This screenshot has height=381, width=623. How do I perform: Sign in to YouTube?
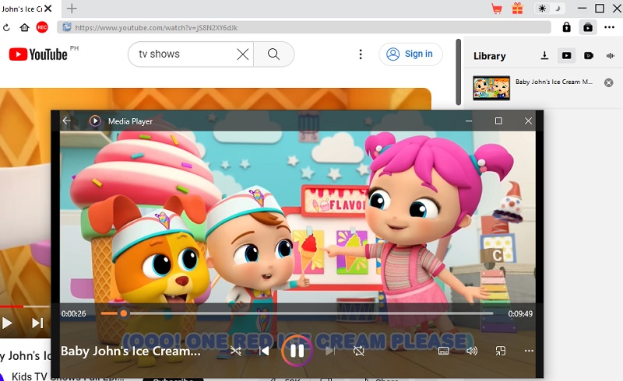tap(410, 54)
